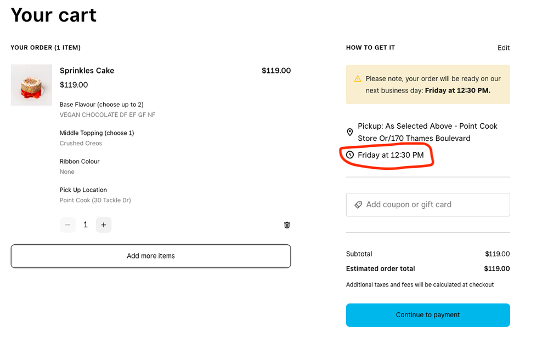Continue to payment
This screenshot has width=548, height=355.
tap(428, 315)
